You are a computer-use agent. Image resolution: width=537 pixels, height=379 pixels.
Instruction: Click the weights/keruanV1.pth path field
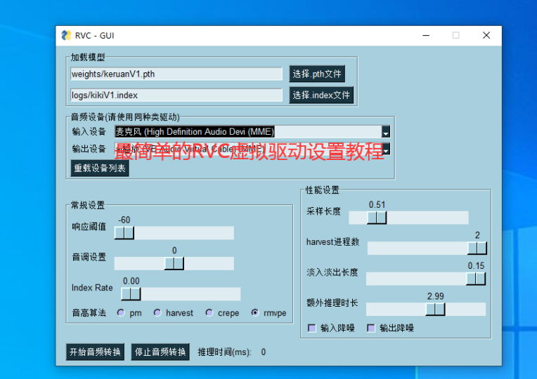(x=176, y=74)
